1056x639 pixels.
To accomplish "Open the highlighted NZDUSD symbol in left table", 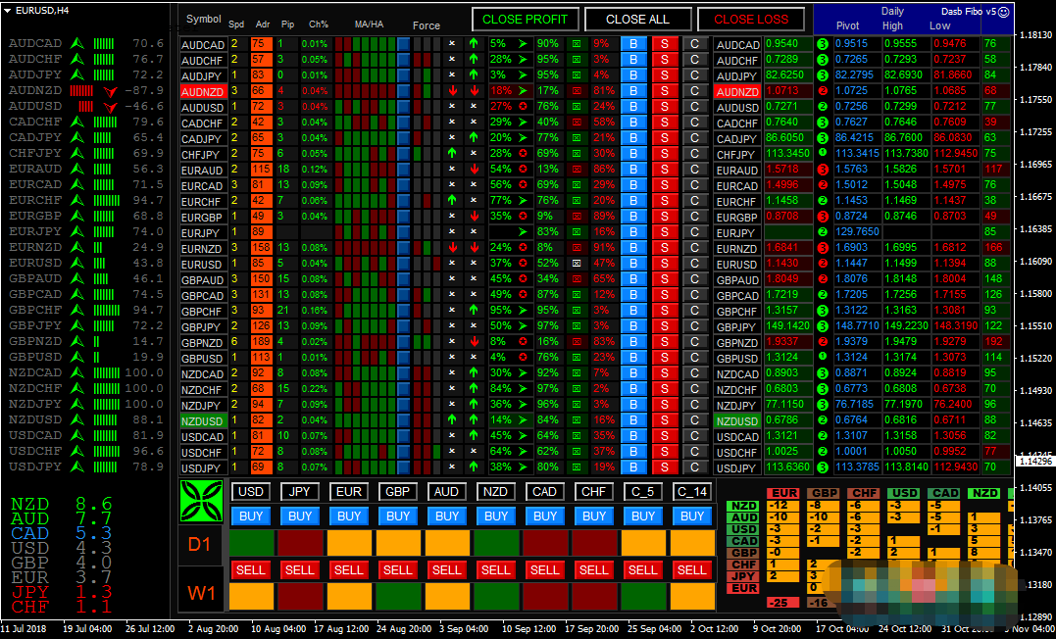I will 203,420.
